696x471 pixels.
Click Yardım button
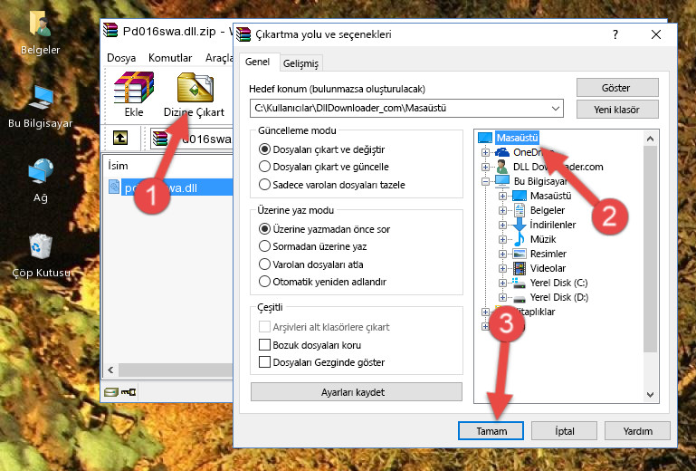click(637, 431)
